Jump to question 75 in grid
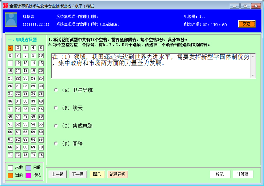 tap(41, 155)
